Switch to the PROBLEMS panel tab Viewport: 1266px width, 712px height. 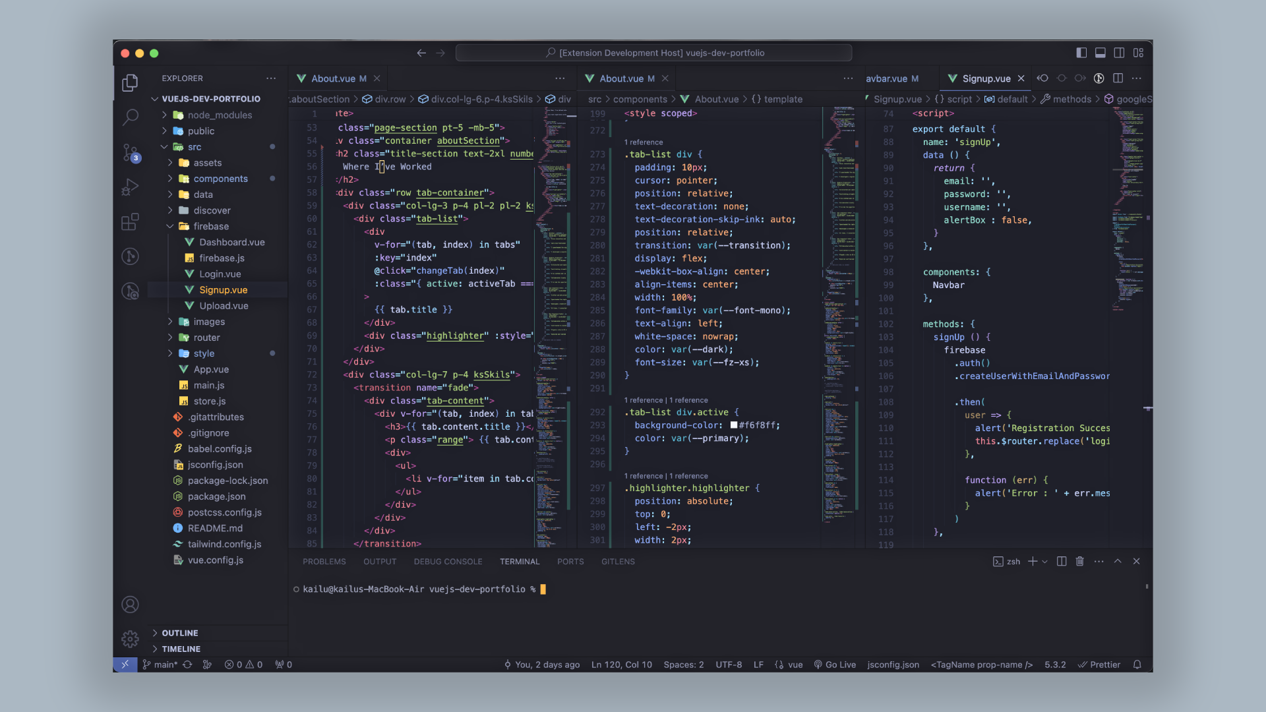click(x=324, y=562)
